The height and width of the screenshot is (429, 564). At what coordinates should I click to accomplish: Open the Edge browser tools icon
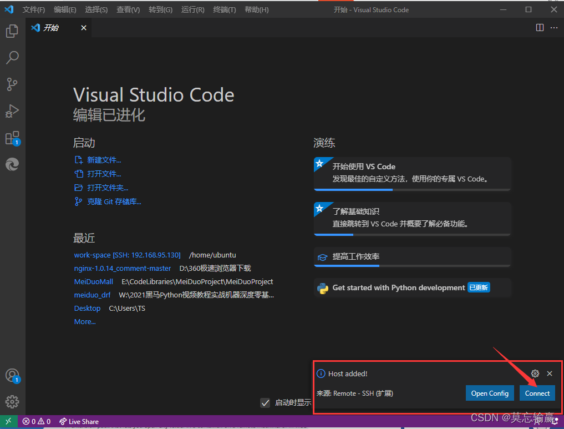tap(12, 164)
